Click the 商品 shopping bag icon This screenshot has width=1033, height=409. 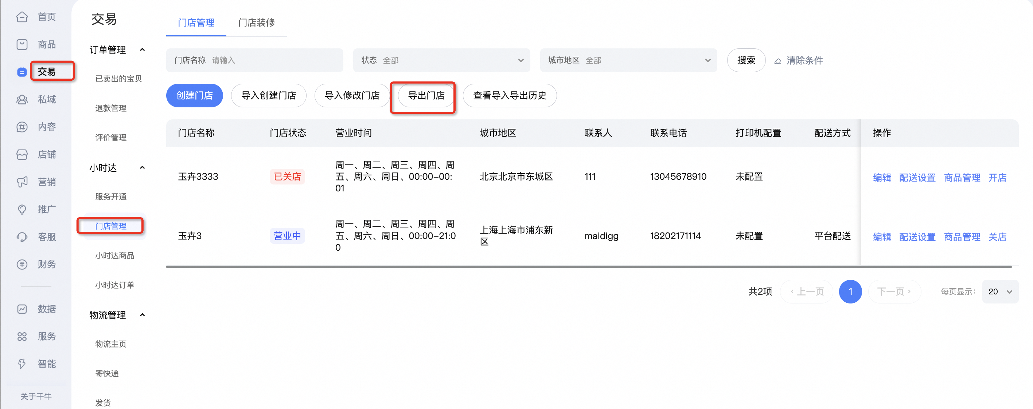coord(22,44)
